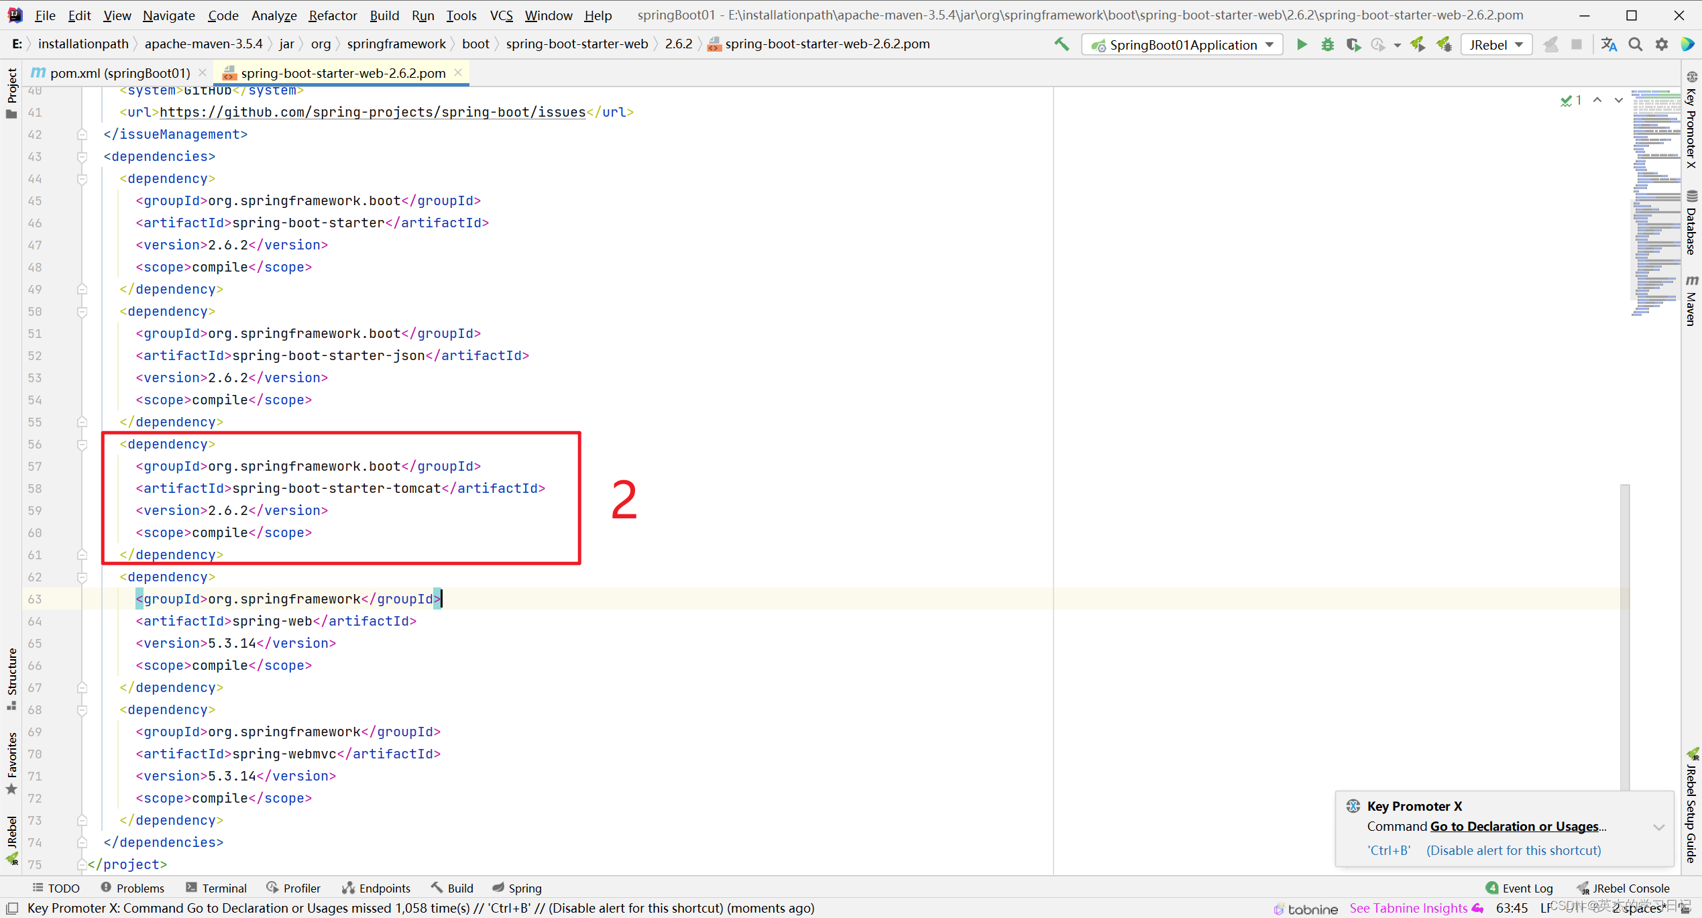Run the SpringBoot01Application with the green play icon
The height and width of the screenshot is (918, 1702).
click(1301, 44)
